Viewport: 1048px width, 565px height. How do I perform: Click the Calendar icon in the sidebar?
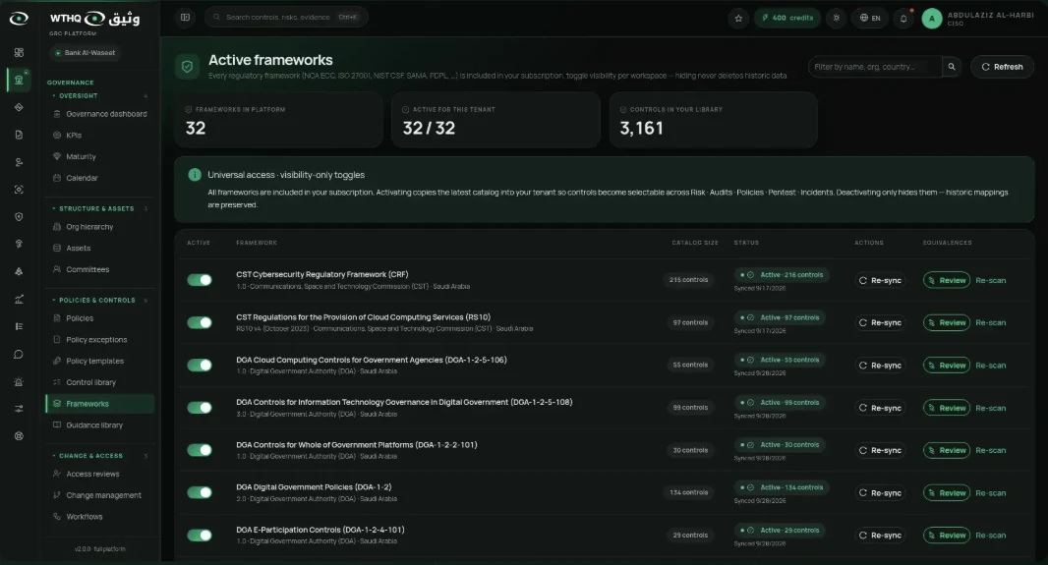(x=57, y=178)
